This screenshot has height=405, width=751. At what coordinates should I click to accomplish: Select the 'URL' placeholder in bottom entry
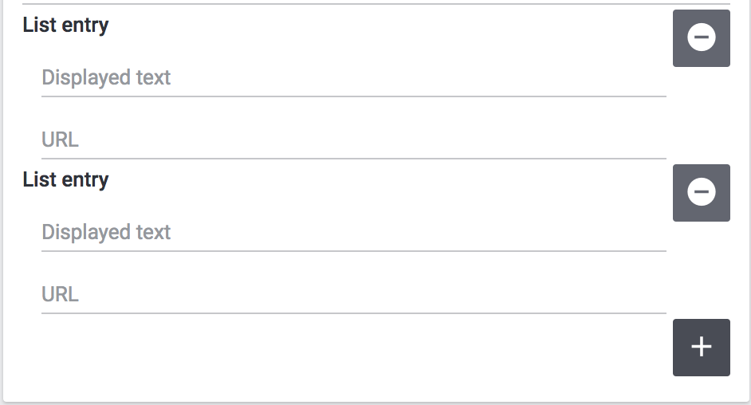point(60,295)
